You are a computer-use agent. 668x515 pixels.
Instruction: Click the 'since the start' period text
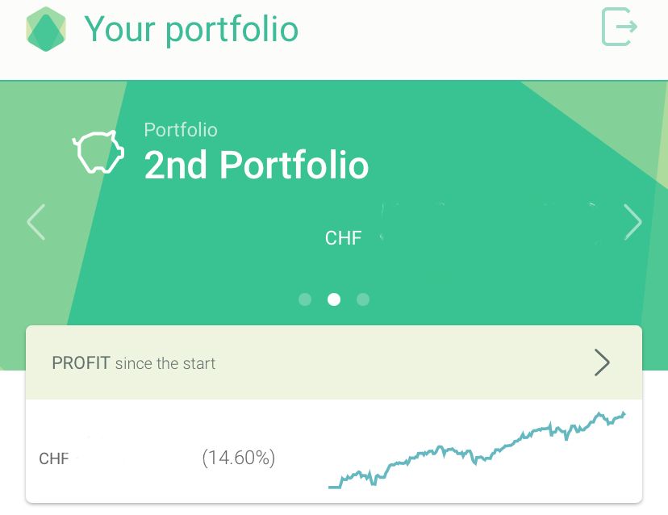(x=165, y=364)
